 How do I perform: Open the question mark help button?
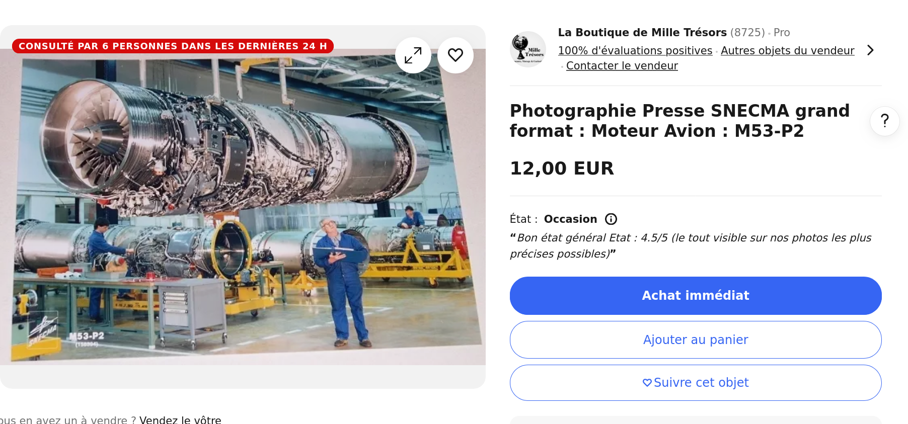tap(885, 121)
